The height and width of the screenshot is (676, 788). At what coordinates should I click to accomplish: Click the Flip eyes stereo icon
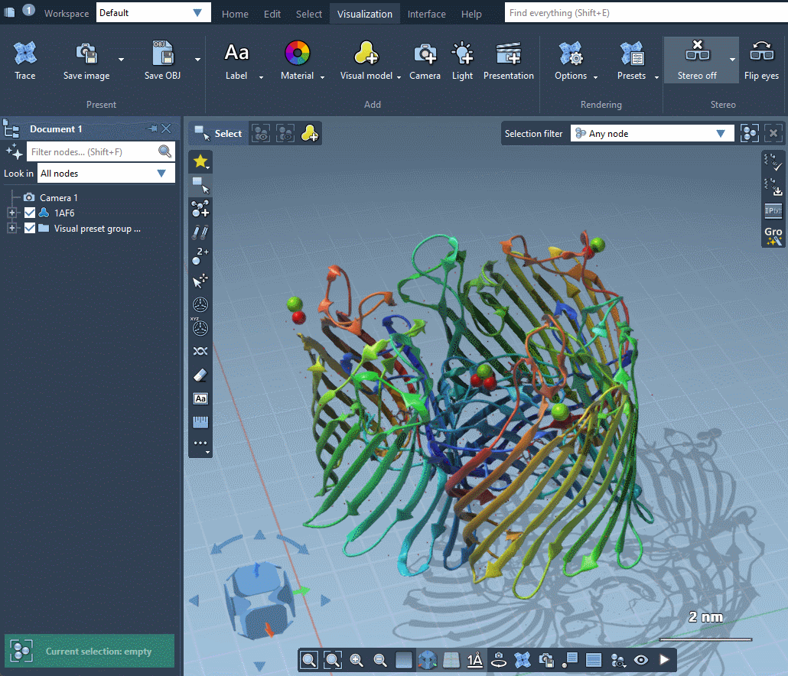761,59
